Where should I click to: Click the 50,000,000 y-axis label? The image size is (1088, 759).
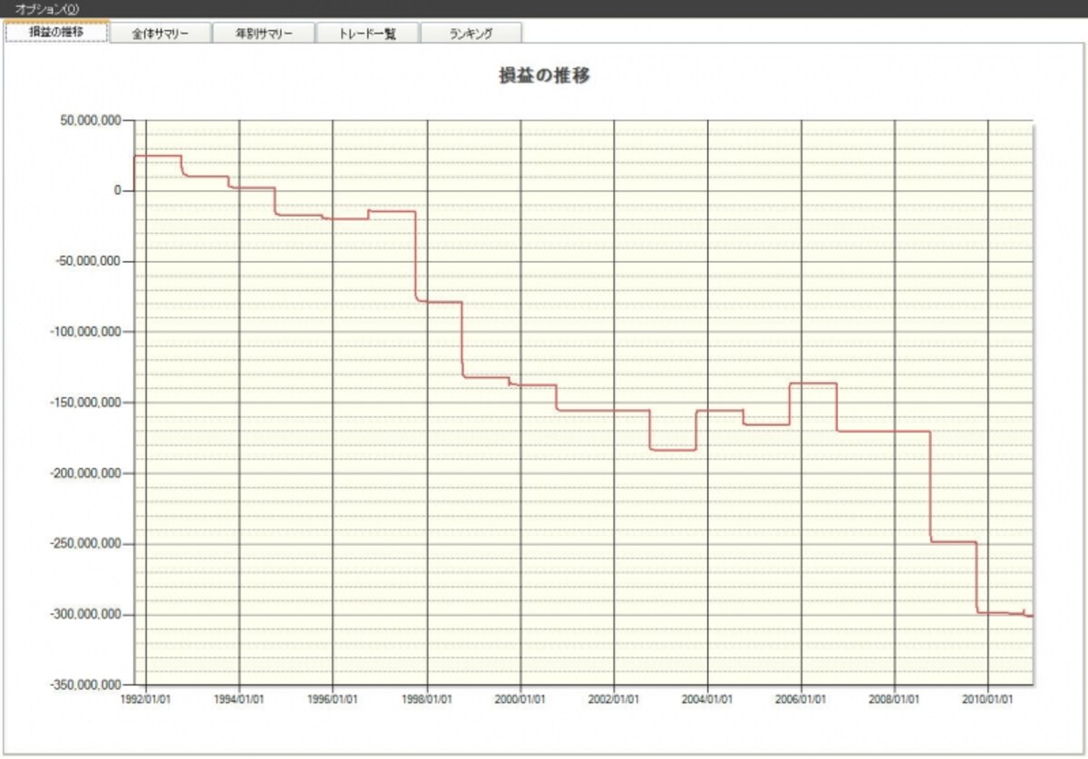(x=86, y=121)
